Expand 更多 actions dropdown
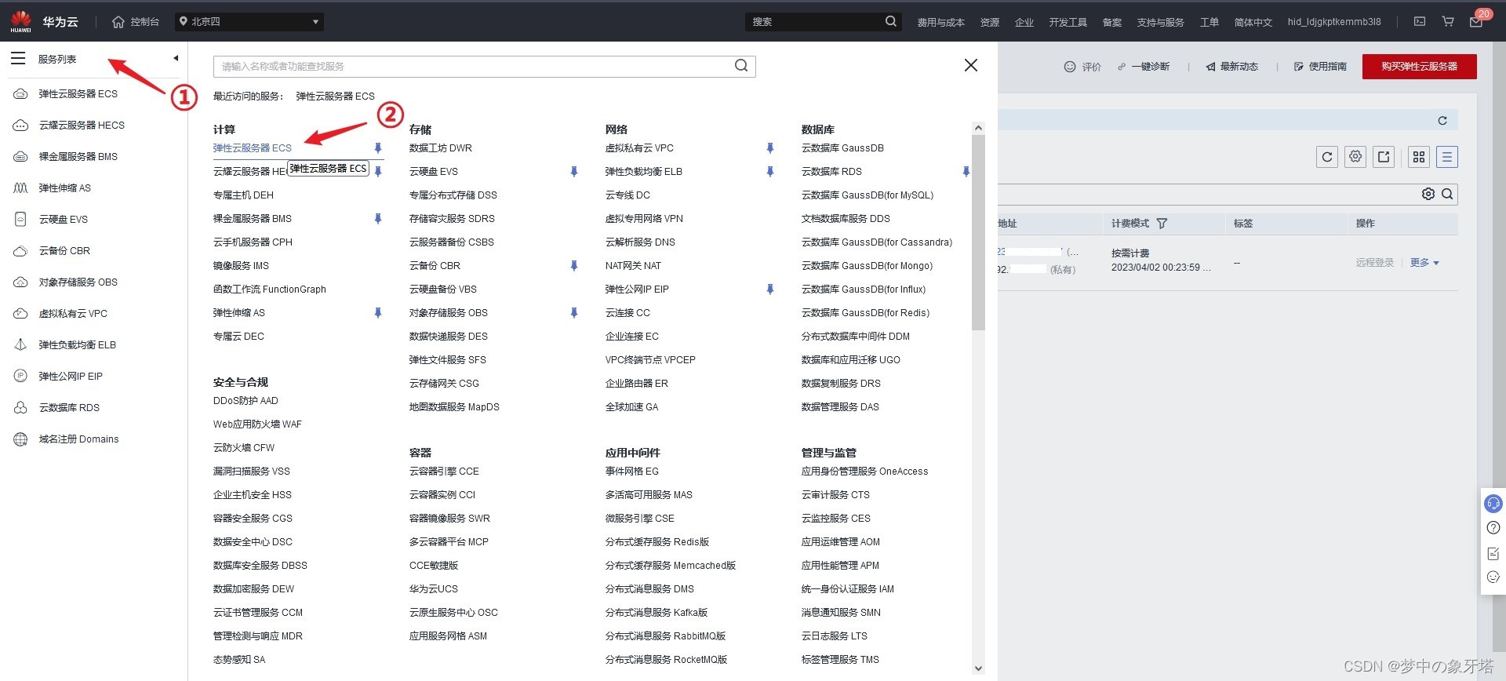Image resolution: width=1506 pixels, height=681 pixels. (x=1424, y=263)
